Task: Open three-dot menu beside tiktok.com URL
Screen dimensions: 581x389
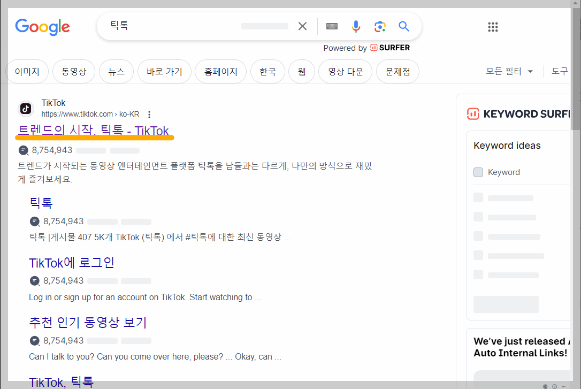Action: 149,115
